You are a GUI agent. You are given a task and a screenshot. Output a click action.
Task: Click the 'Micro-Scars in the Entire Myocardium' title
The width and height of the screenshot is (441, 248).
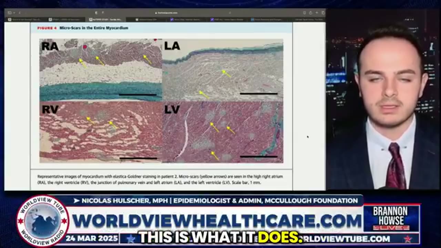[x=94, y=28]
